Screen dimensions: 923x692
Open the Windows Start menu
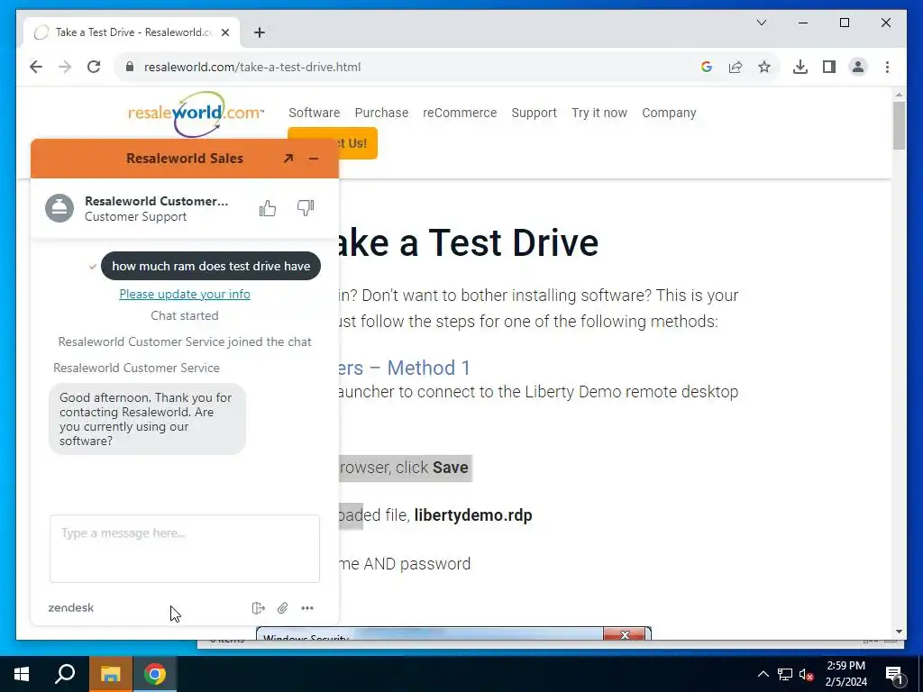[22, 674]
